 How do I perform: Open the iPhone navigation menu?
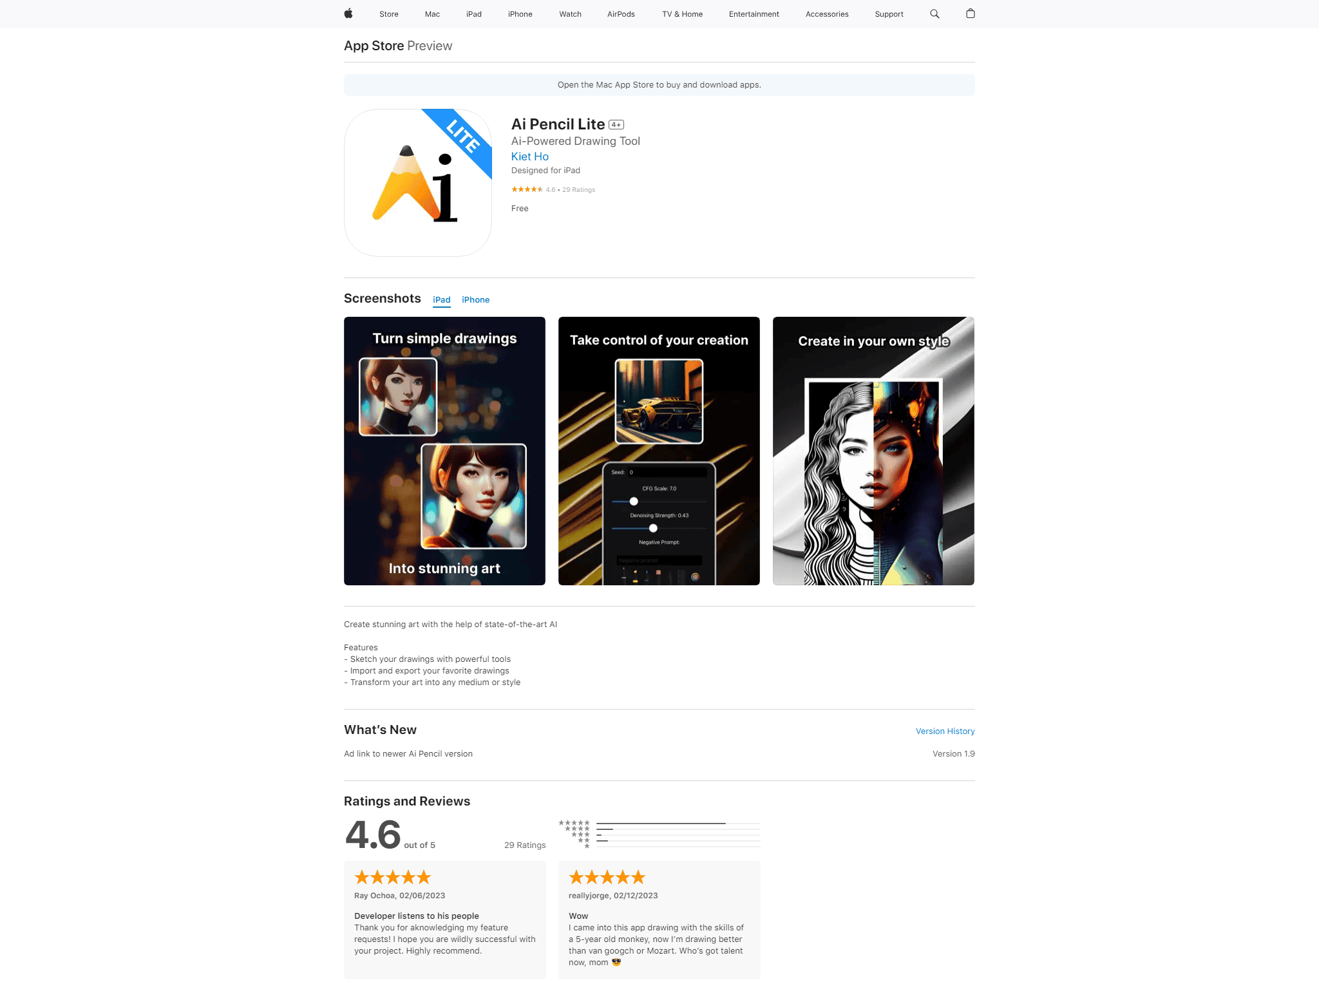pyautogui.click(x=520, y=14)
